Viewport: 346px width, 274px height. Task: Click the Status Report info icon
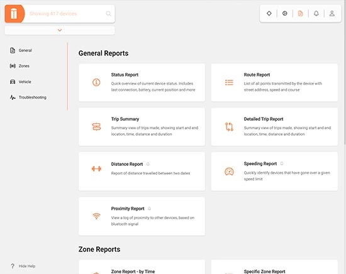[96, 82]
